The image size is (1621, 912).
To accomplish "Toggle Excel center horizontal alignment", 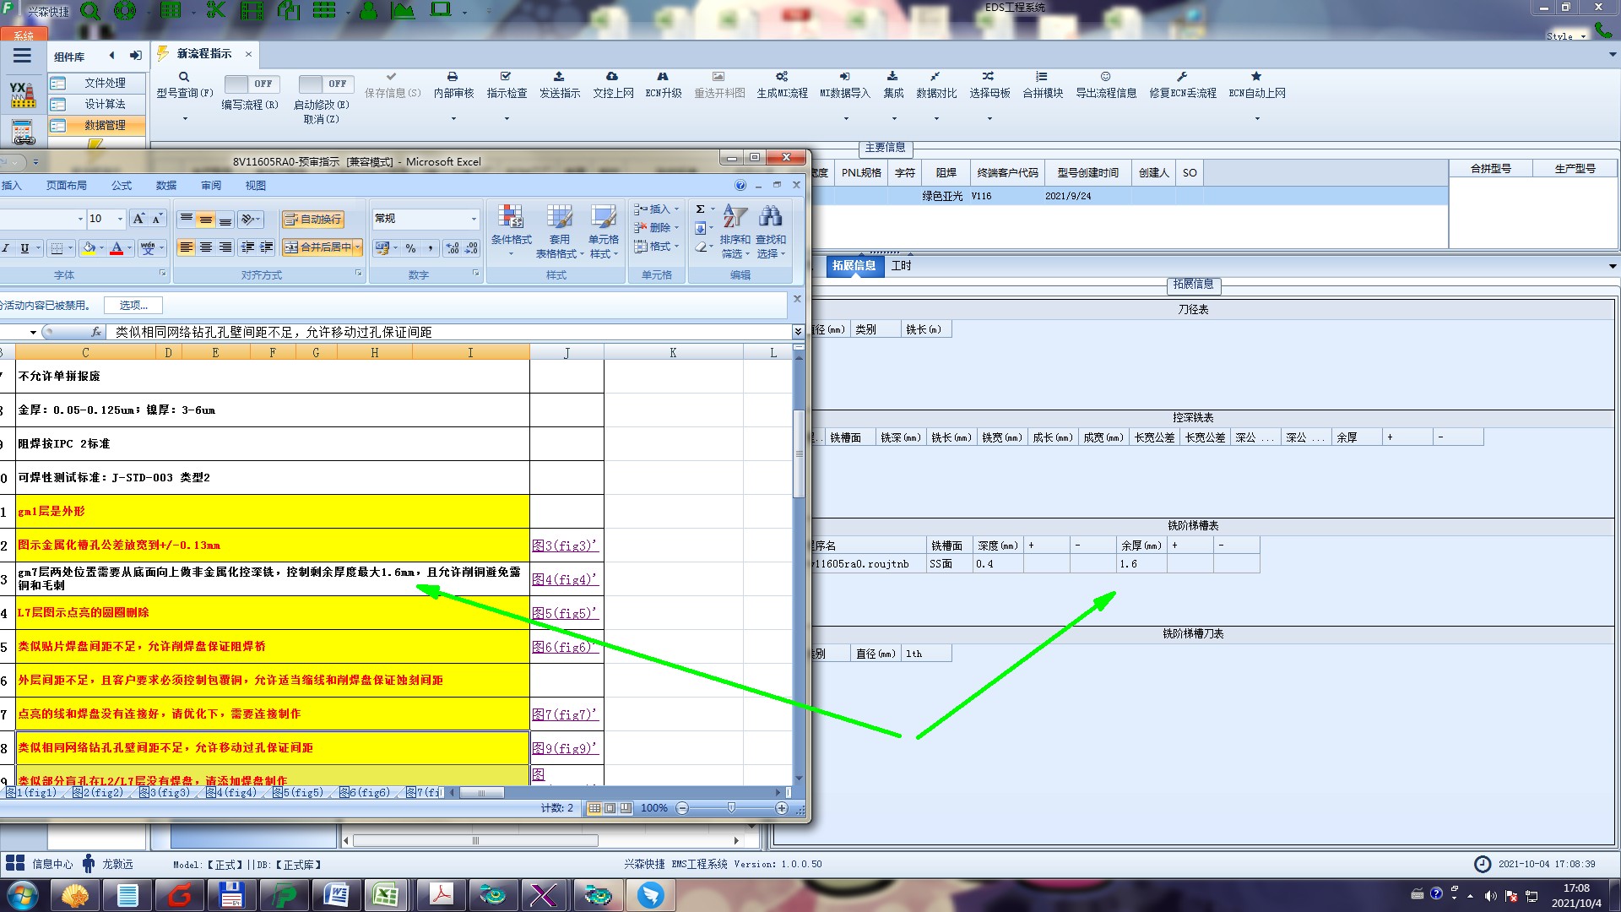I will pos(206,247).
